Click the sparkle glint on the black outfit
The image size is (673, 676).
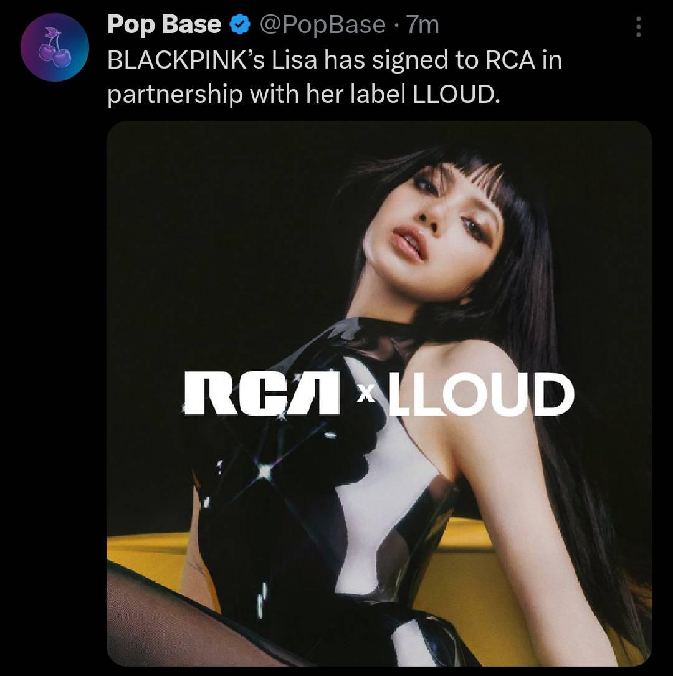pyautogui.click(x=264, y=470)
